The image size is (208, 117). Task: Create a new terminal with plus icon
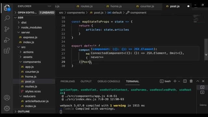(175, 81)
